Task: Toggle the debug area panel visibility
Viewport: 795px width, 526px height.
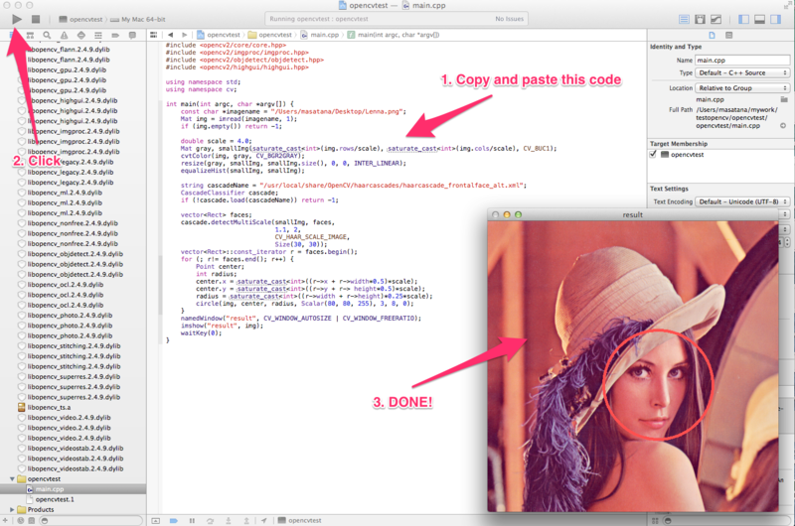Action: [759, 19]
